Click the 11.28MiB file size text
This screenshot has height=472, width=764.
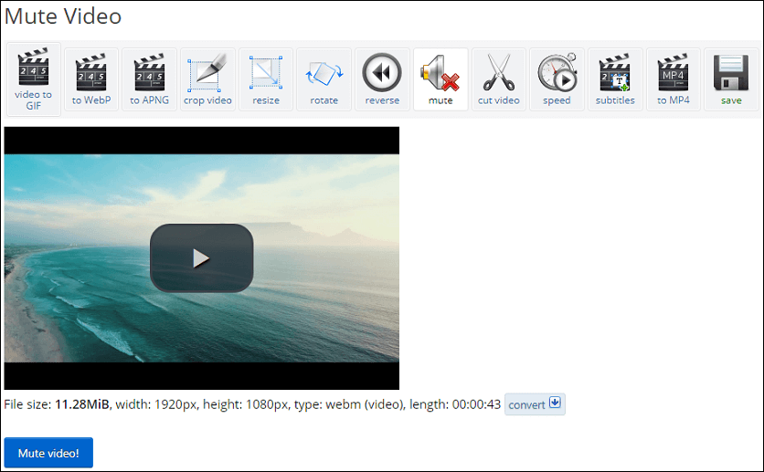[82, 404]
